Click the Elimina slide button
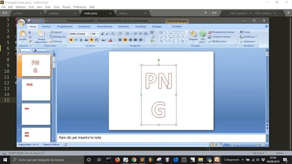 coord(56,41)
